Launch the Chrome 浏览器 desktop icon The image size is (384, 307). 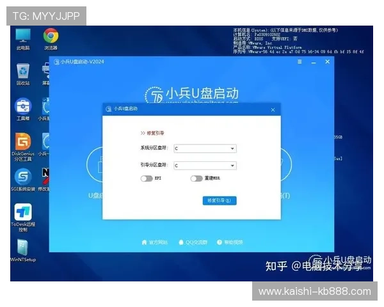(x=51, y=39)
